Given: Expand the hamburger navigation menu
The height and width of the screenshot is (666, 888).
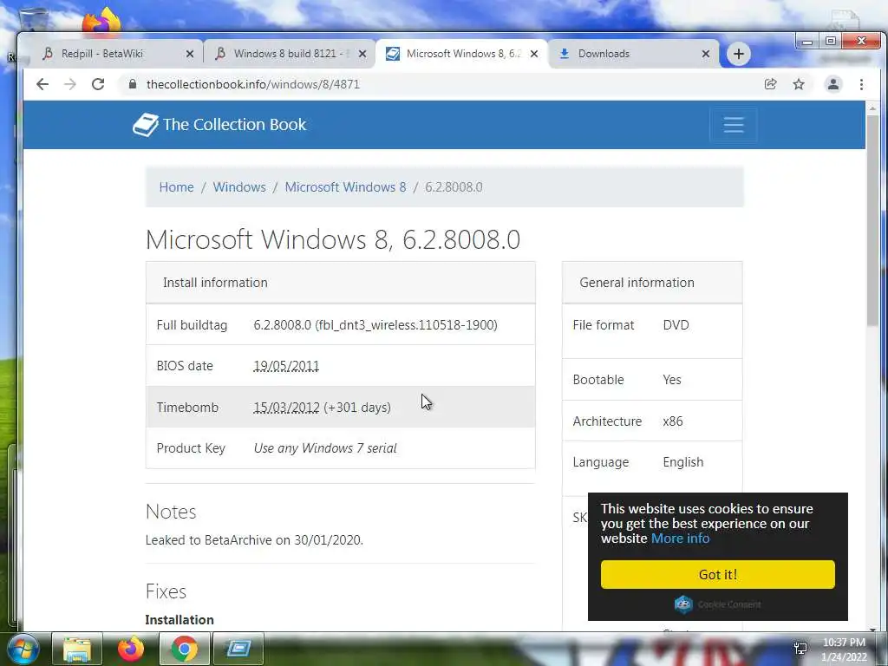Looking at the screenshot, I should (734, 125).
